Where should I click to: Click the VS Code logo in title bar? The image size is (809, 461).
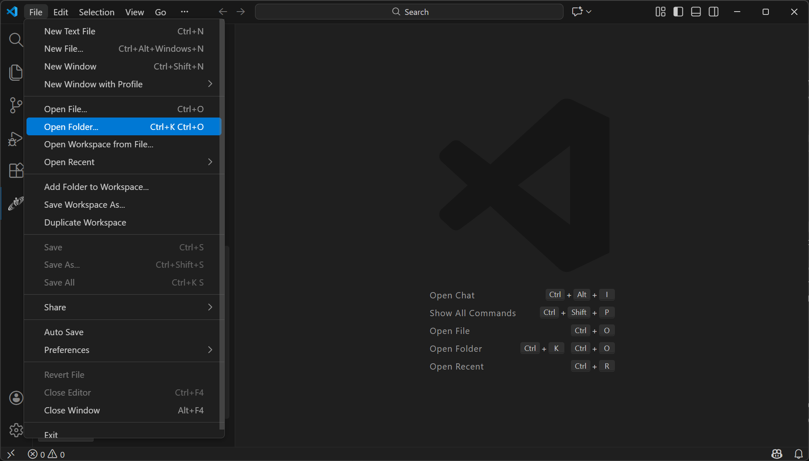12,12
